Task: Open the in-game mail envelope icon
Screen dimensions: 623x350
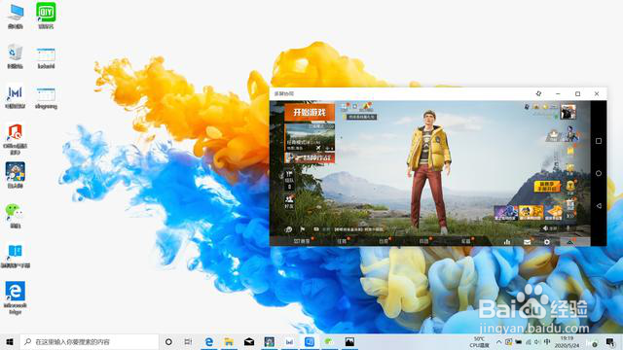Action: [x=527, y=242]
